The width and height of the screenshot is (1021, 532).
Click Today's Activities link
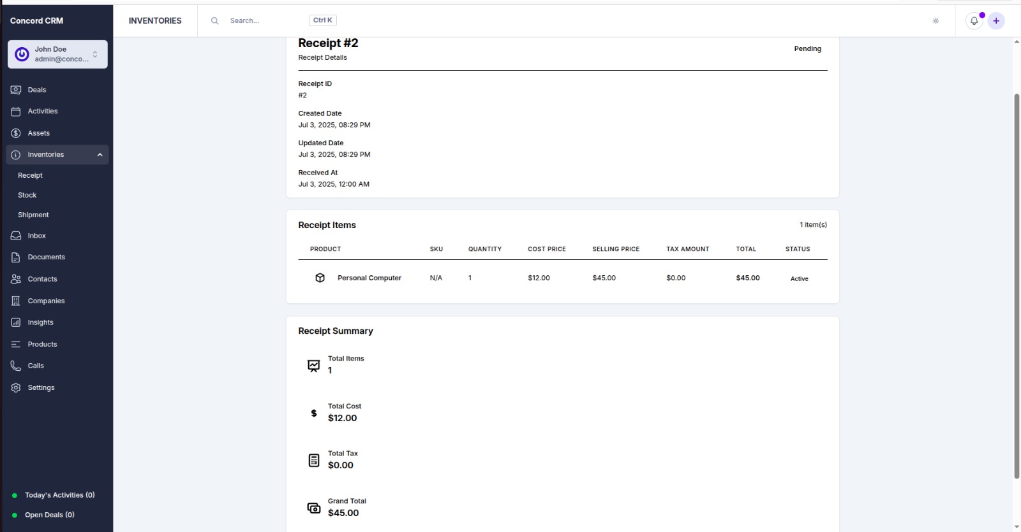tap(59, 495)
